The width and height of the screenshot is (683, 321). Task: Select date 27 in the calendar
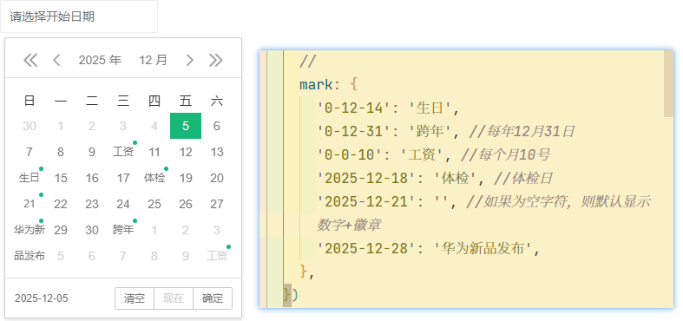[x=217, y=204]
